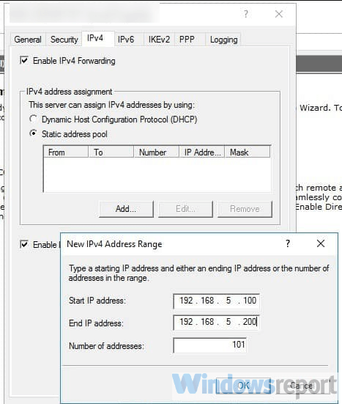The width and height of the screenshot is (342, 404).
Task: Close the New IPv4 Address Range dialog
Action: point(321,243)
